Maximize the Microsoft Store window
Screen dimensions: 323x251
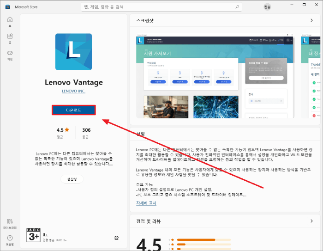coord(304,5)
